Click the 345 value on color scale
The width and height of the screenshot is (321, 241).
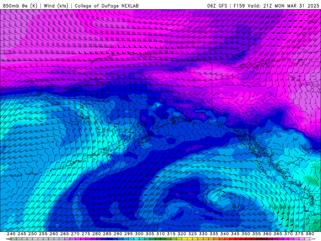235,234
